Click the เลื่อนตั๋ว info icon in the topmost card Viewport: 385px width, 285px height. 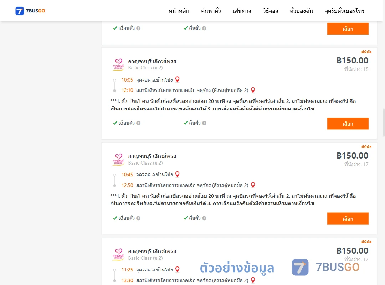coord(138,28)
